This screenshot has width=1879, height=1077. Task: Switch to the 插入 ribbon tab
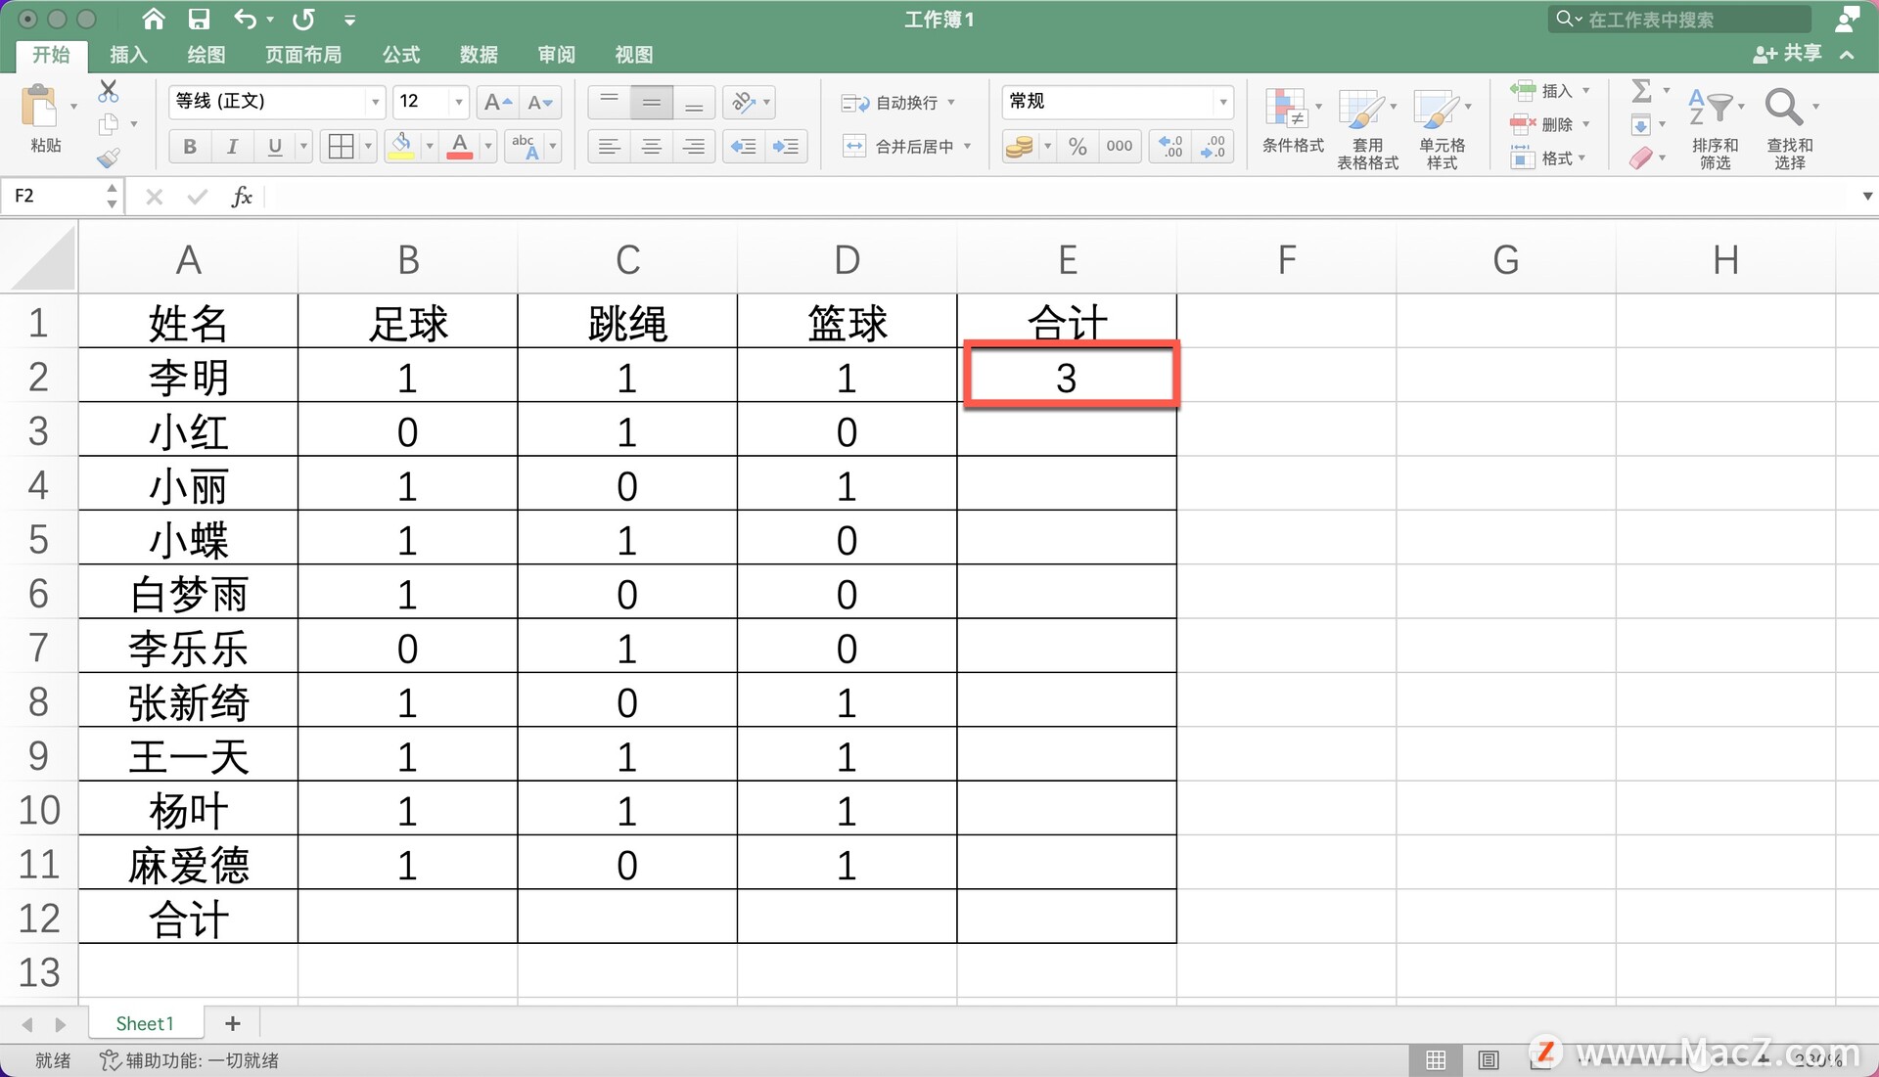coord(128,55)
